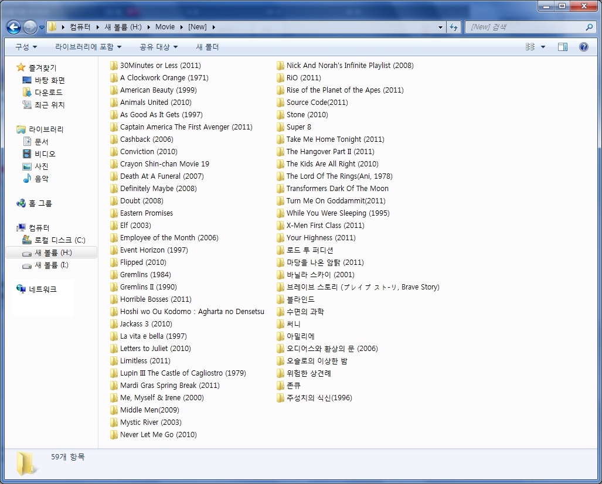Select 바탕 화면 in the sidebar
The height and width of the screenshot is (484, 602).
tap(50, 80)
